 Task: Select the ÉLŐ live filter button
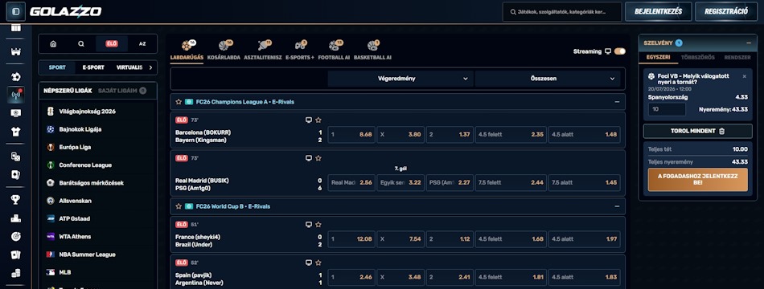(112, 44)
